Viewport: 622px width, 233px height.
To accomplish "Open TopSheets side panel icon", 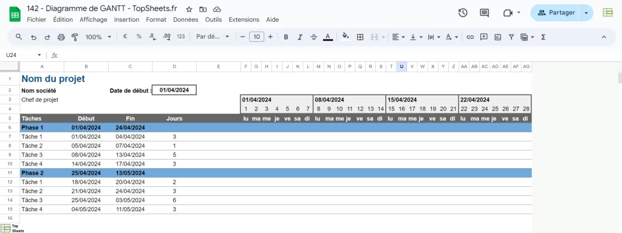I will click(607, 13).
